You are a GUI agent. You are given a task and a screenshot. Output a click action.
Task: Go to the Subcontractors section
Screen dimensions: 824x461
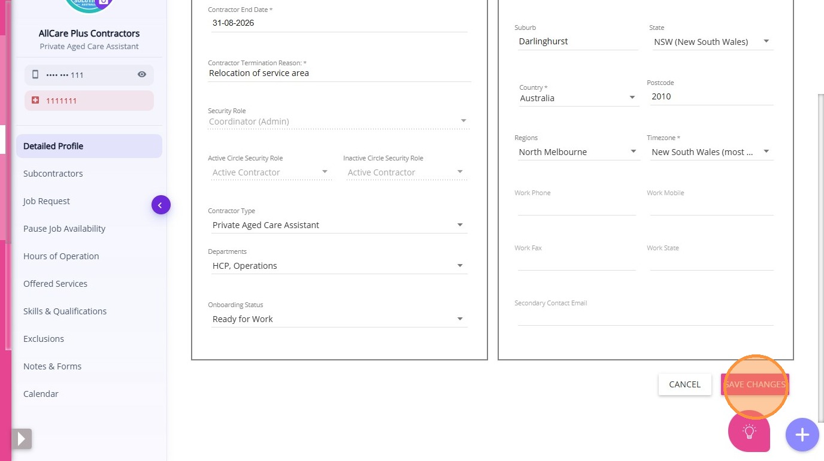coord(53,174)
